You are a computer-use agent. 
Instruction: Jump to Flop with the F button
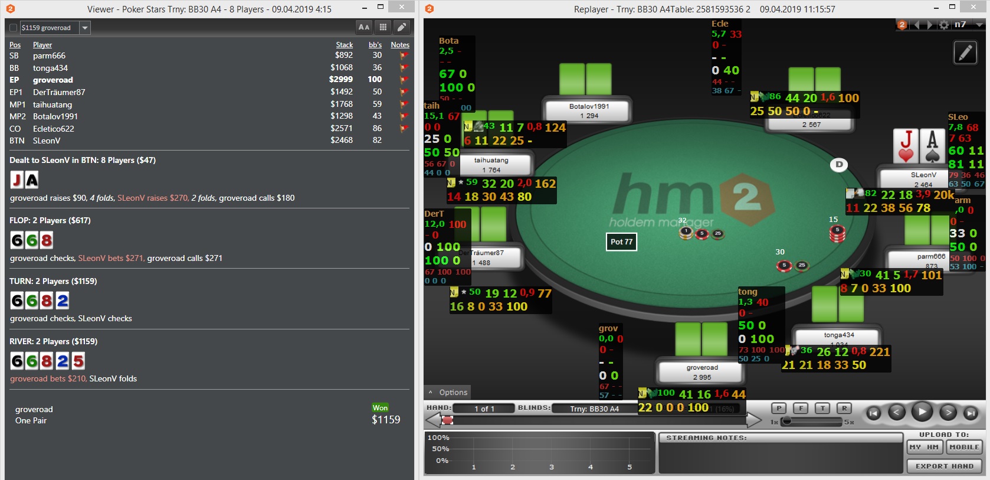click(x=801, y=408)
